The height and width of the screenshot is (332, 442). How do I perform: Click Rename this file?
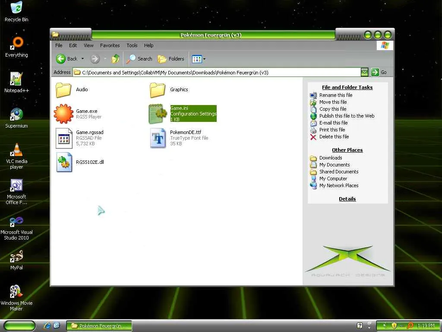coord(336,95)
